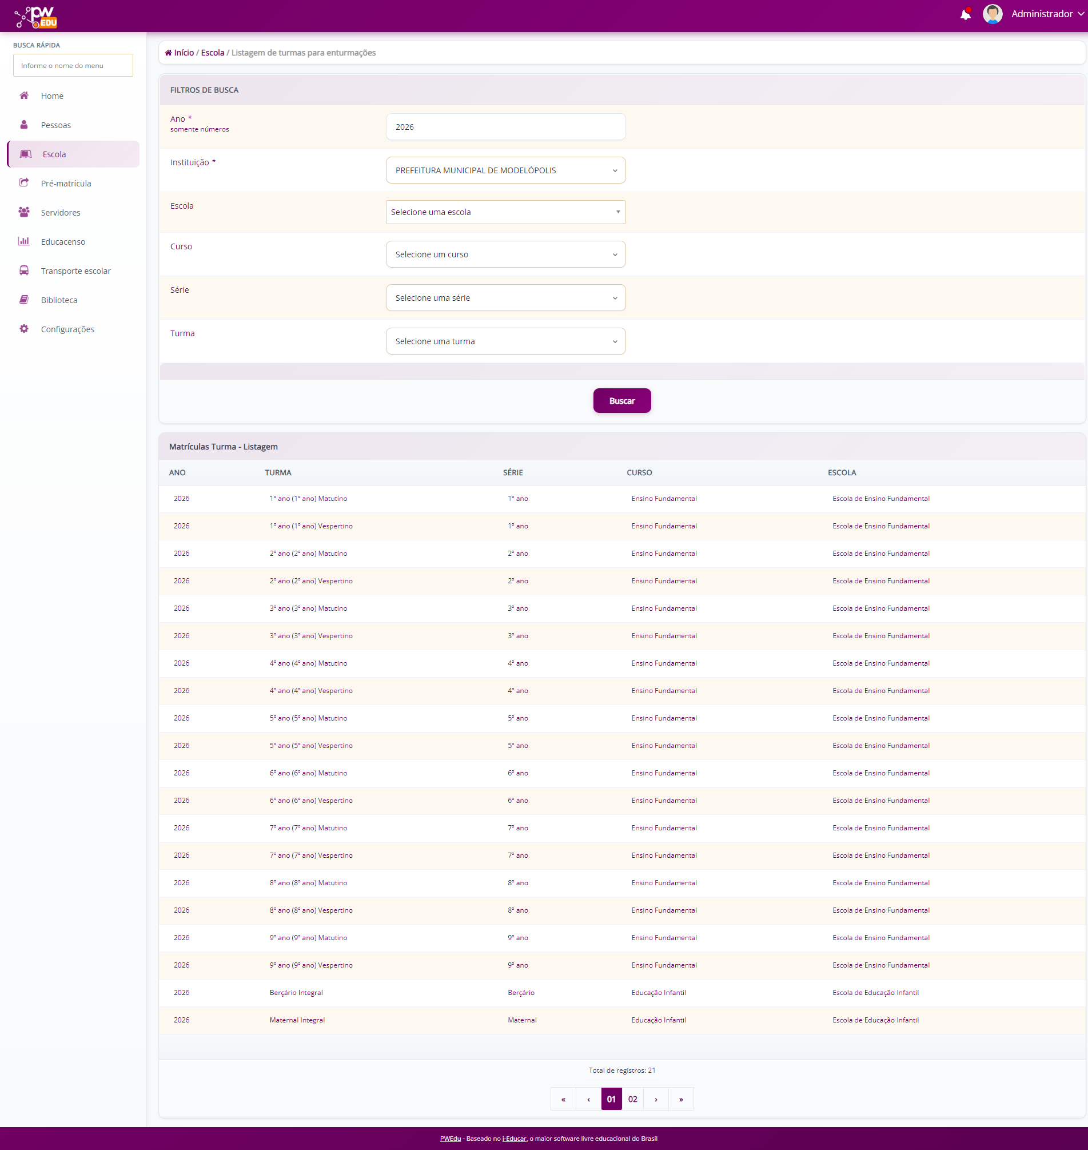Image resolution: width=1088 pixels, height=1150 pixels.
Task: Go to page 02 of results
Action: point(632,1099)
